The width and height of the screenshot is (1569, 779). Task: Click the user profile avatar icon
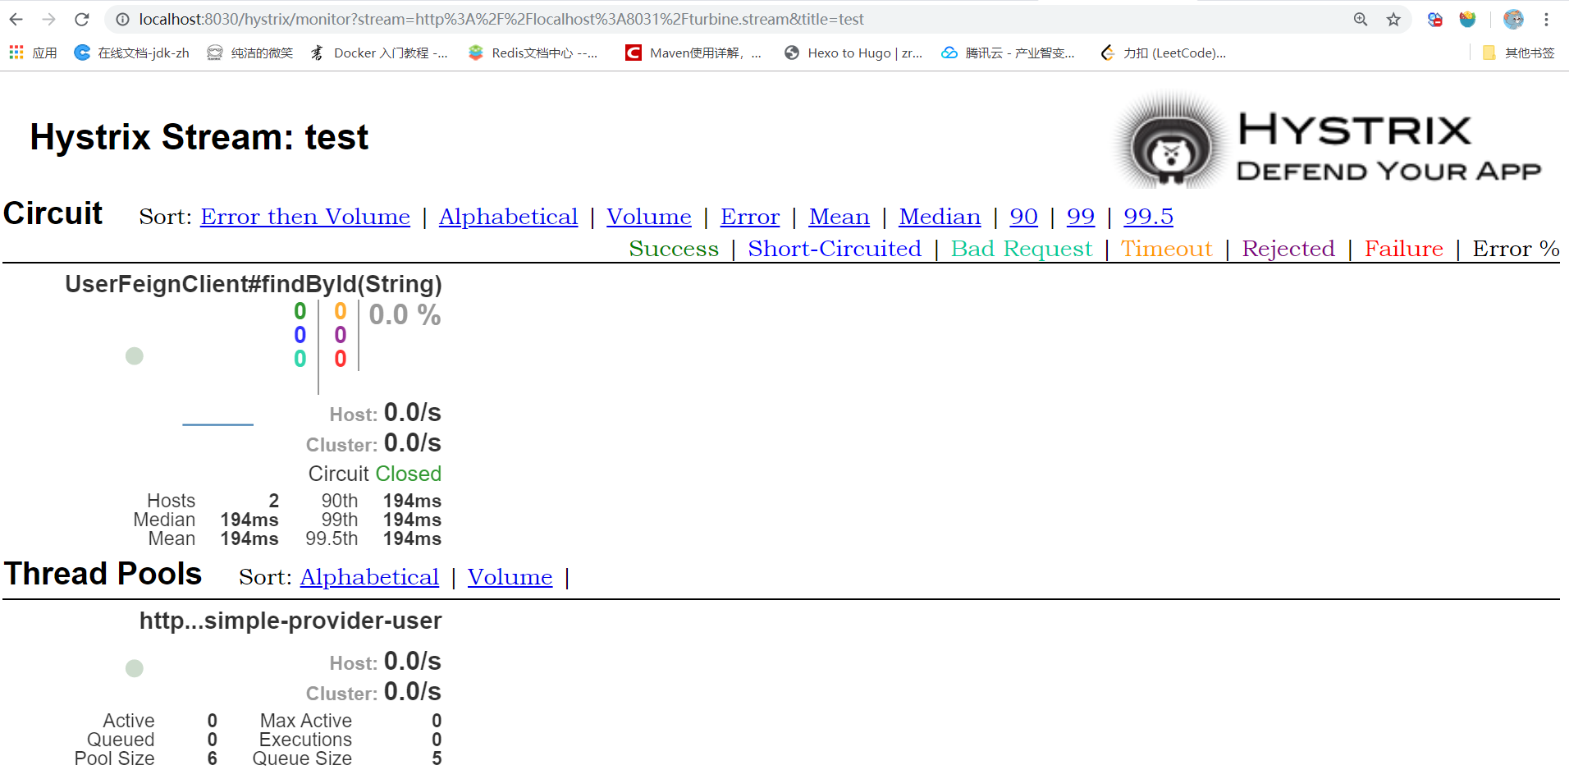[x=1513, y=19]
